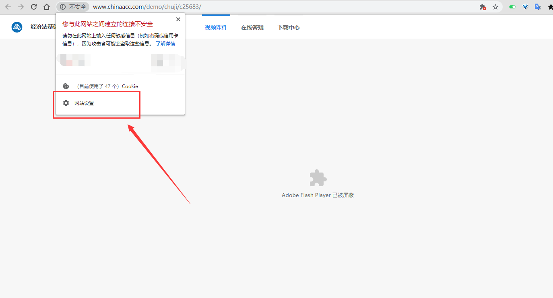Close the site security popup

coord(178,19)
